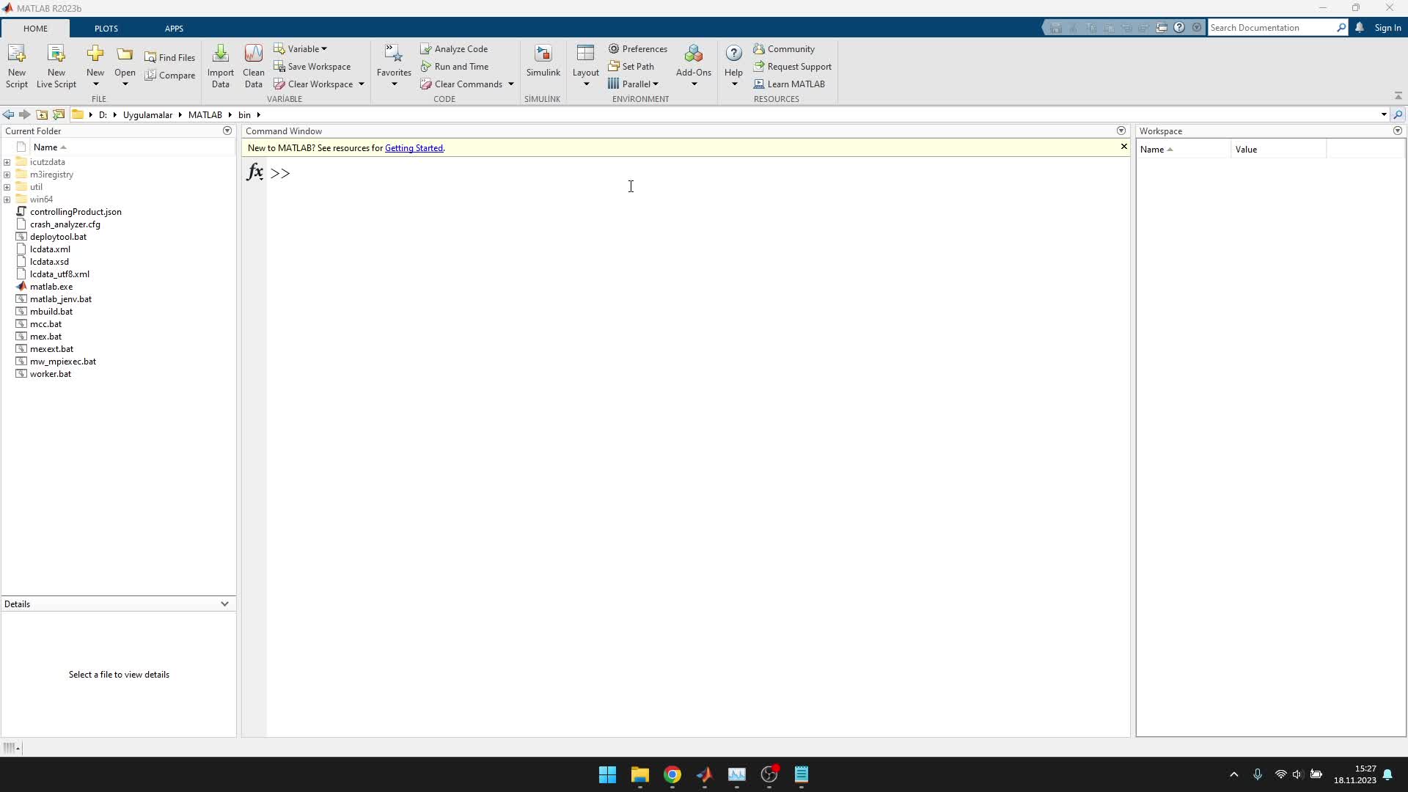Click Set Path
Image resolution: width=1408 pixels, height=792 pixels.
(631, 66)
